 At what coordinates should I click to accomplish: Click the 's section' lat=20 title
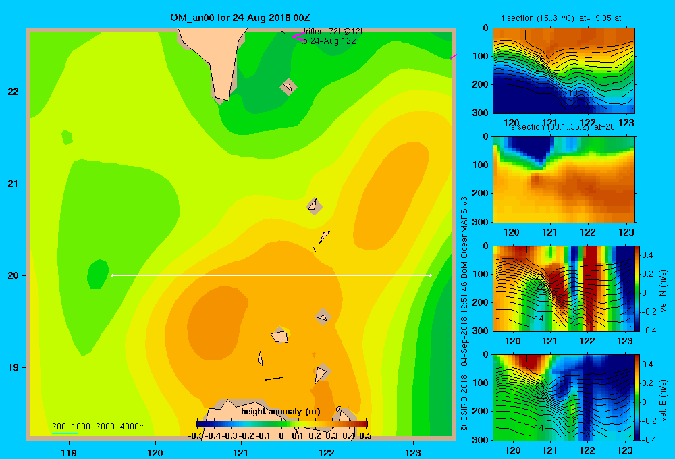[x=562, y=127]
